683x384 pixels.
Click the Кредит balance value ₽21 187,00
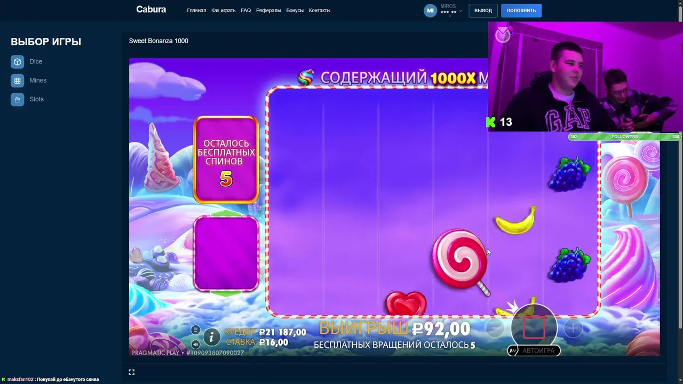[x=282, y=332]
